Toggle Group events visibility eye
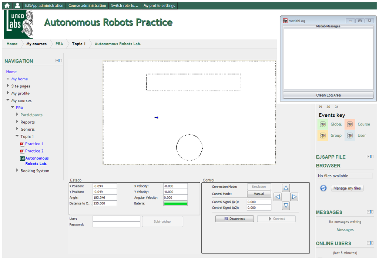 tap(323, 136)
